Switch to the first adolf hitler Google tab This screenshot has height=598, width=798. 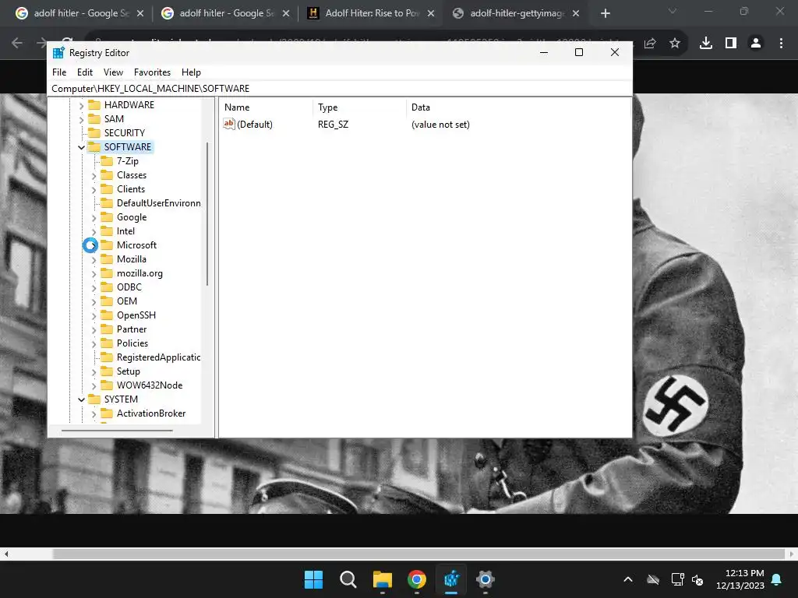[80, 13]
